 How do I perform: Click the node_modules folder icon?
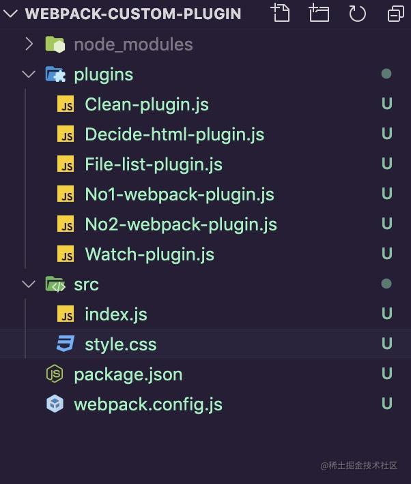pyautogui.click(x=55, y=44)
